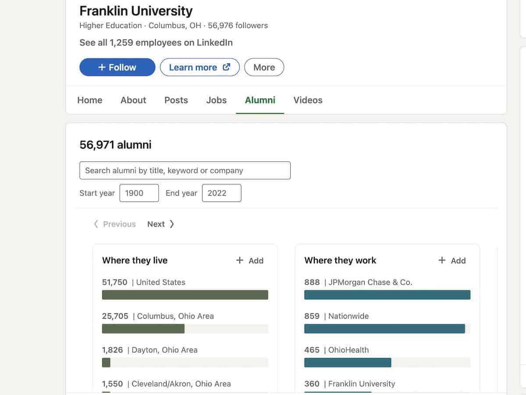Click the JPMorgan Chase & Co. bar

(387, 295)
